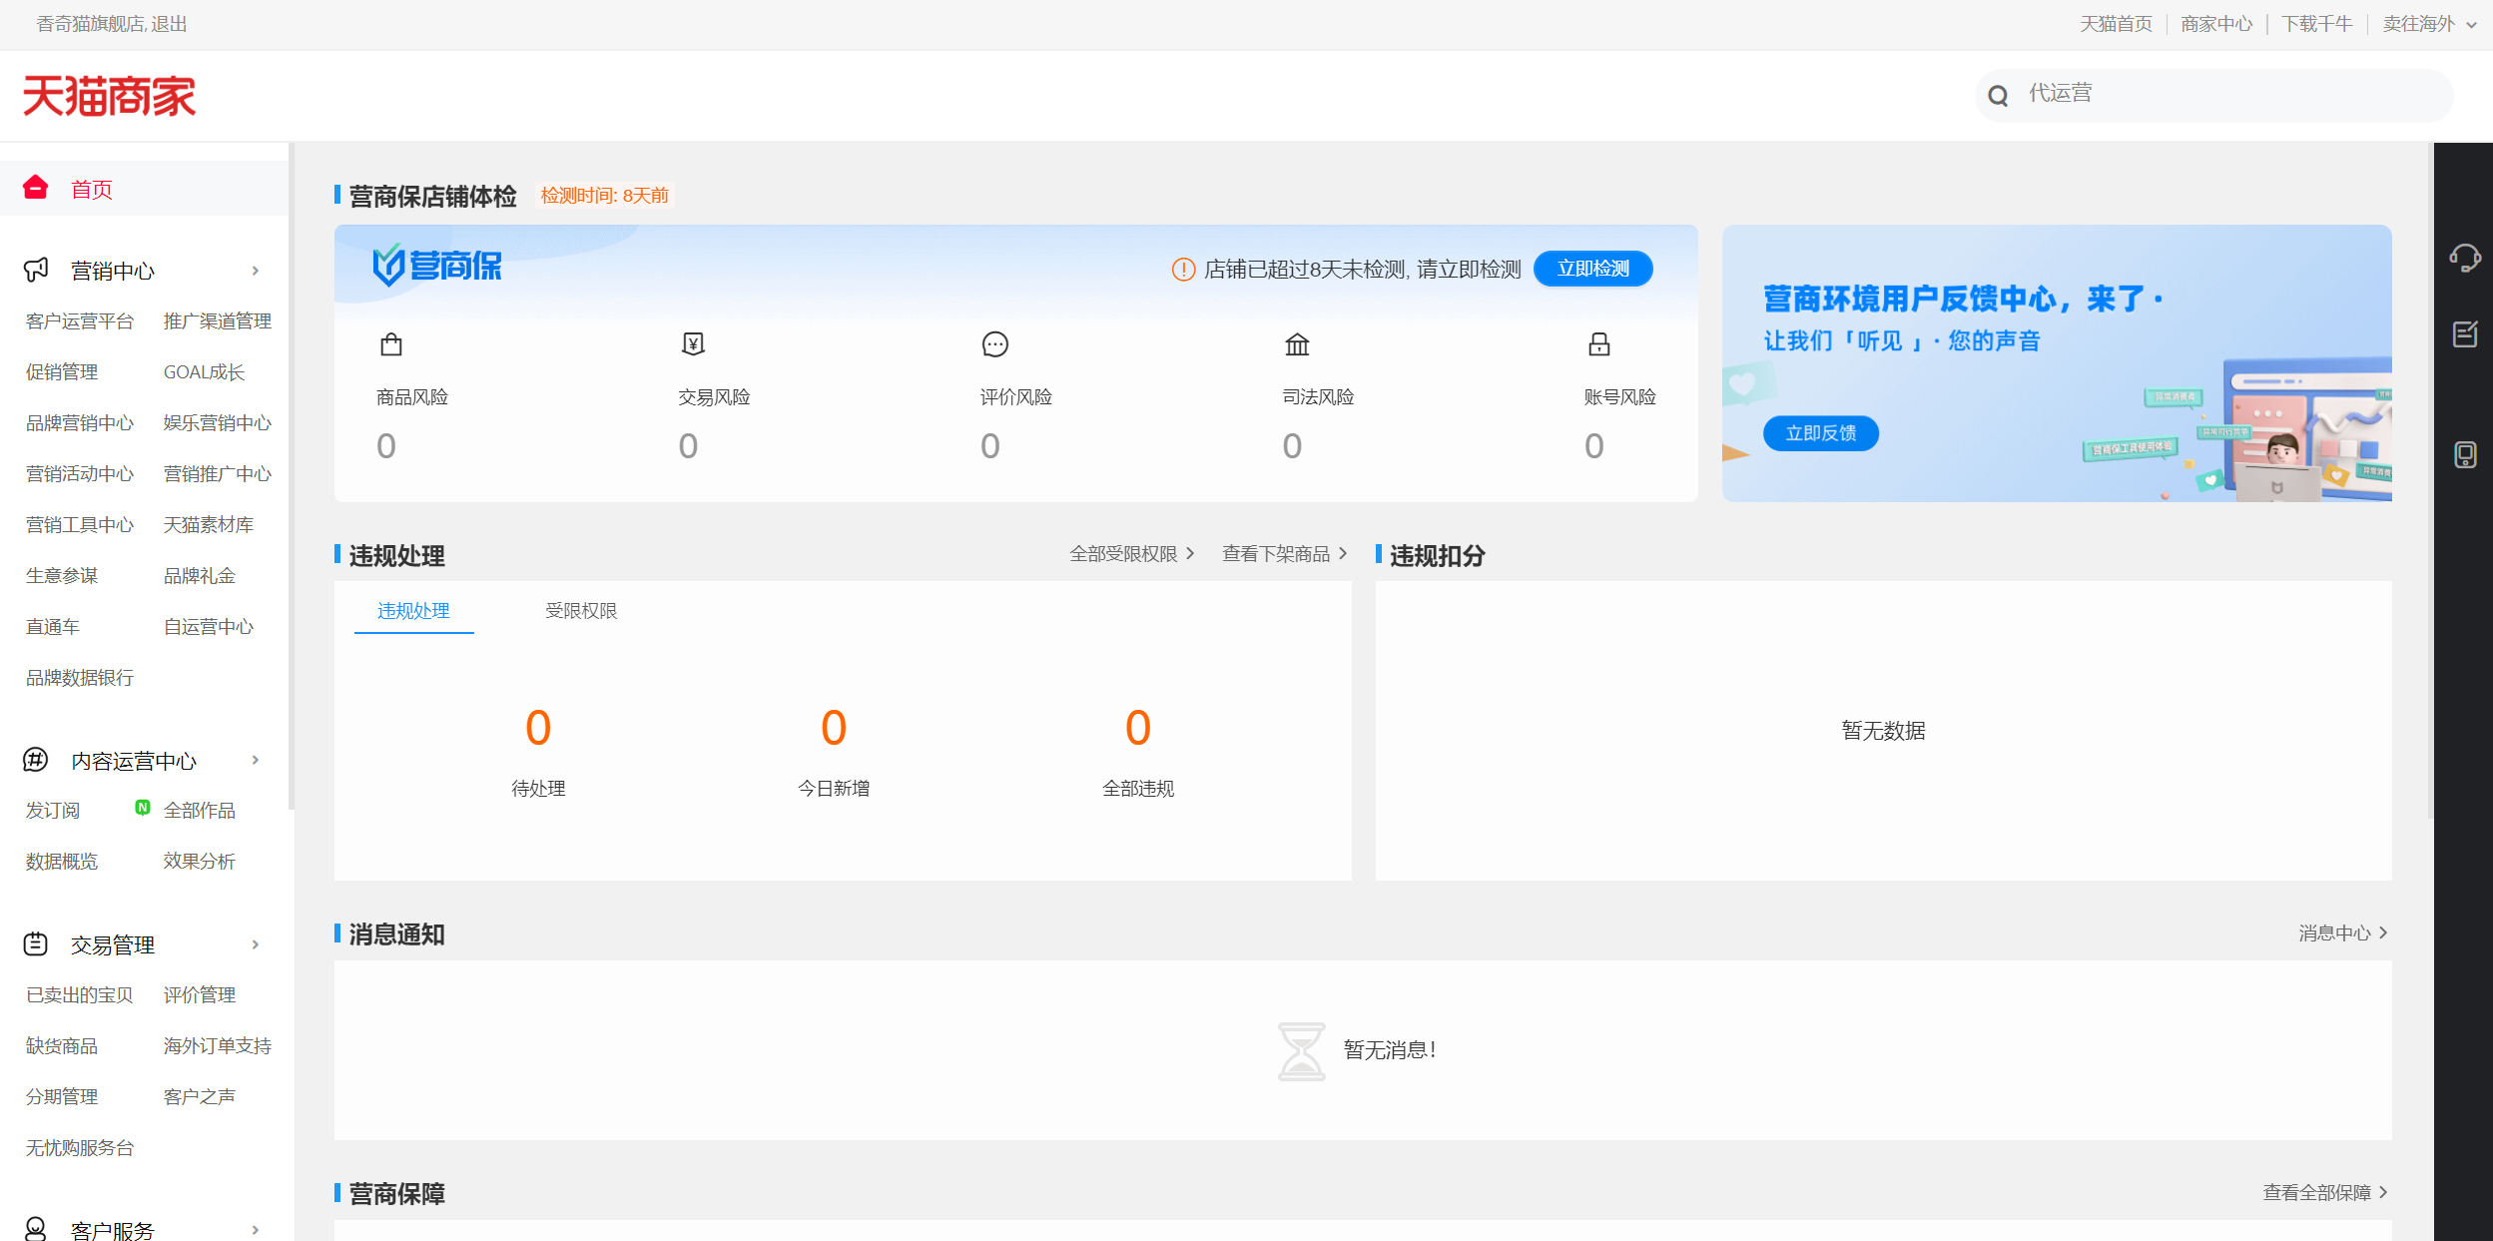2493x1241 pixels.
Task: Click the 营商保 shield logo
Action: click(x=436, y=266)
